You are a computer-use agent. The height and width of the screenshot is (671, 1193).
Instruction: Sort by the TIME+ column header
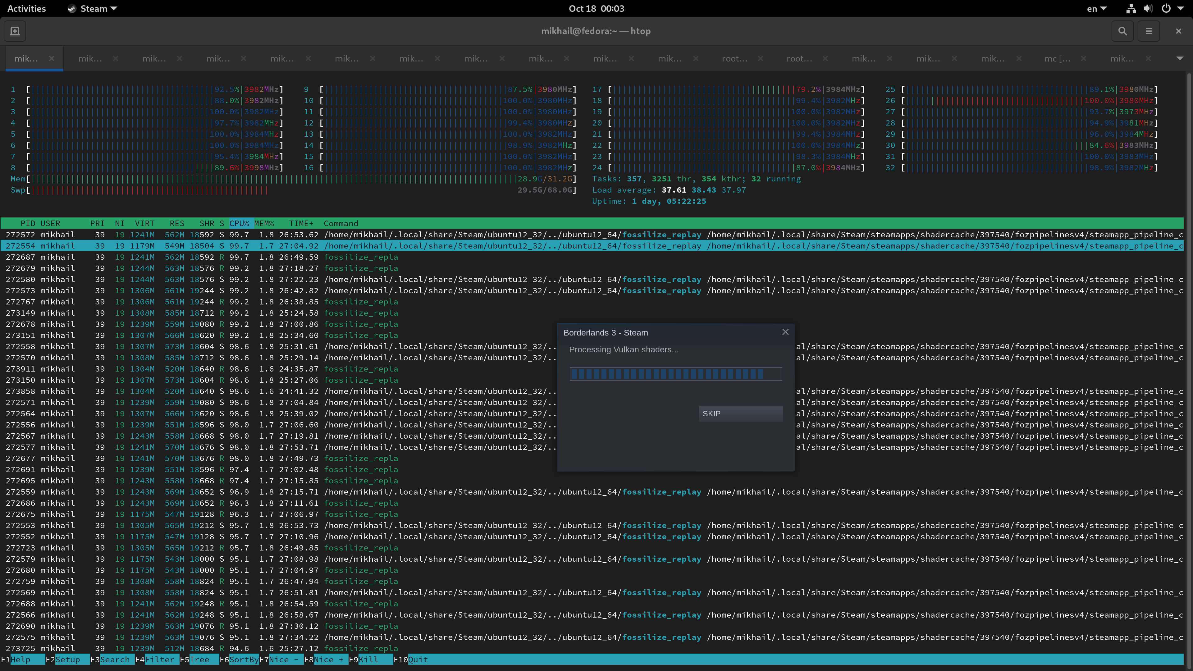click(x=301, y=223)
